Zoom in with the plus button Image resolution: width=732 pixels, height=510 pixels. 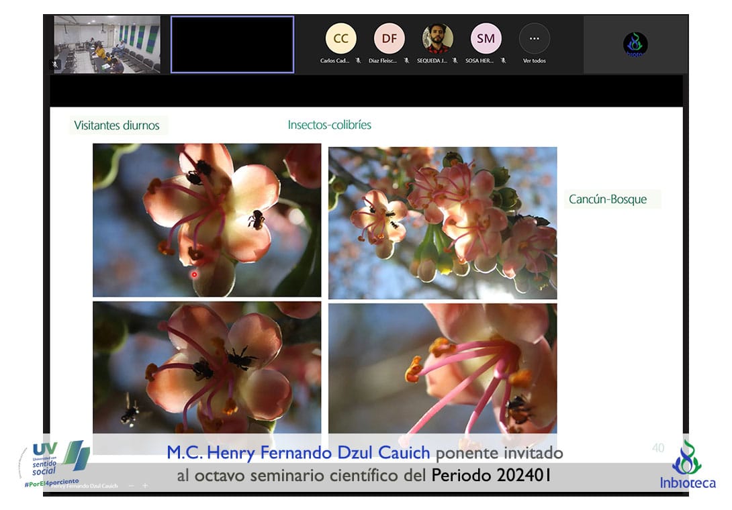point(145,485)
